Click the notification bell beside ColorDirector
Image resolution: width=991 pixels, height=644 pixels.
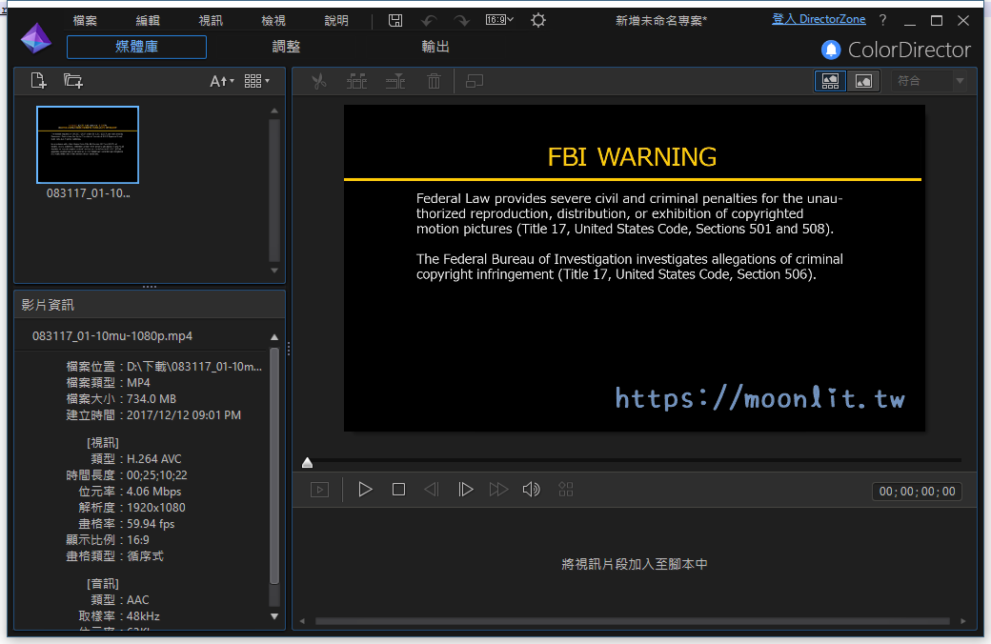click(831, 50)
